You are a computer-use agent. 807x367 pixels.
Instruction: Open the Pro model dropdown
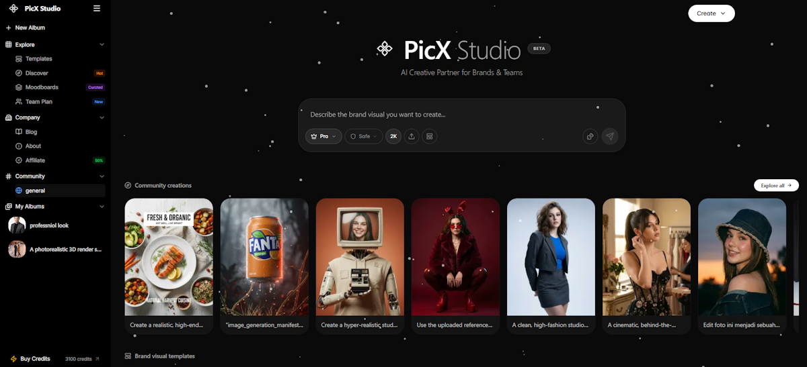click(x=323, y=136)
